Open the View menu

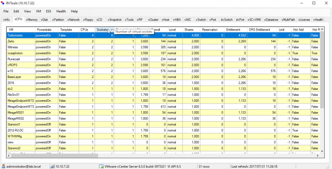[27, 11]
